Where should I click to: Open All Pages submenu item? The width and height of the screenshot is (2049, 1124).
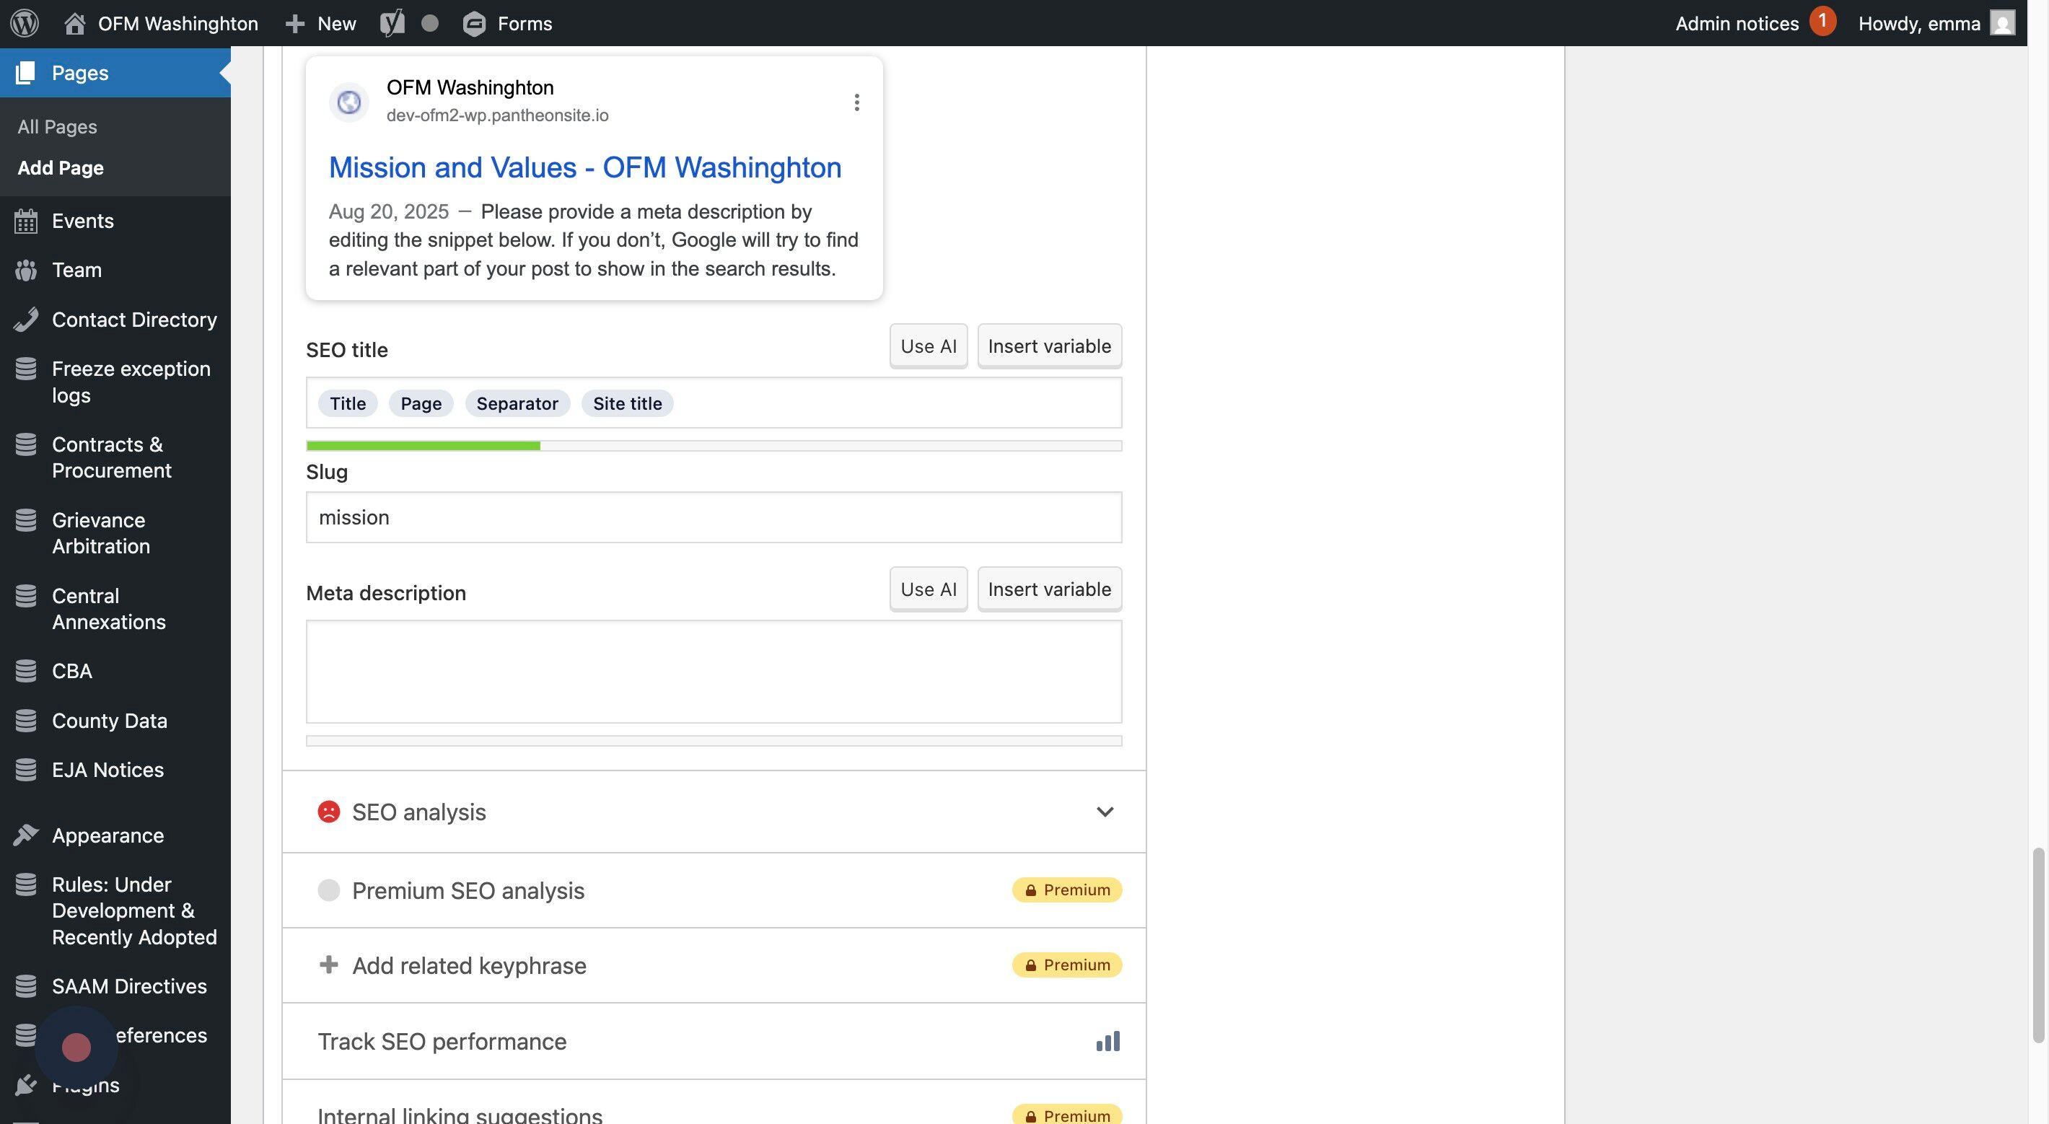click(x=57, y=126)
